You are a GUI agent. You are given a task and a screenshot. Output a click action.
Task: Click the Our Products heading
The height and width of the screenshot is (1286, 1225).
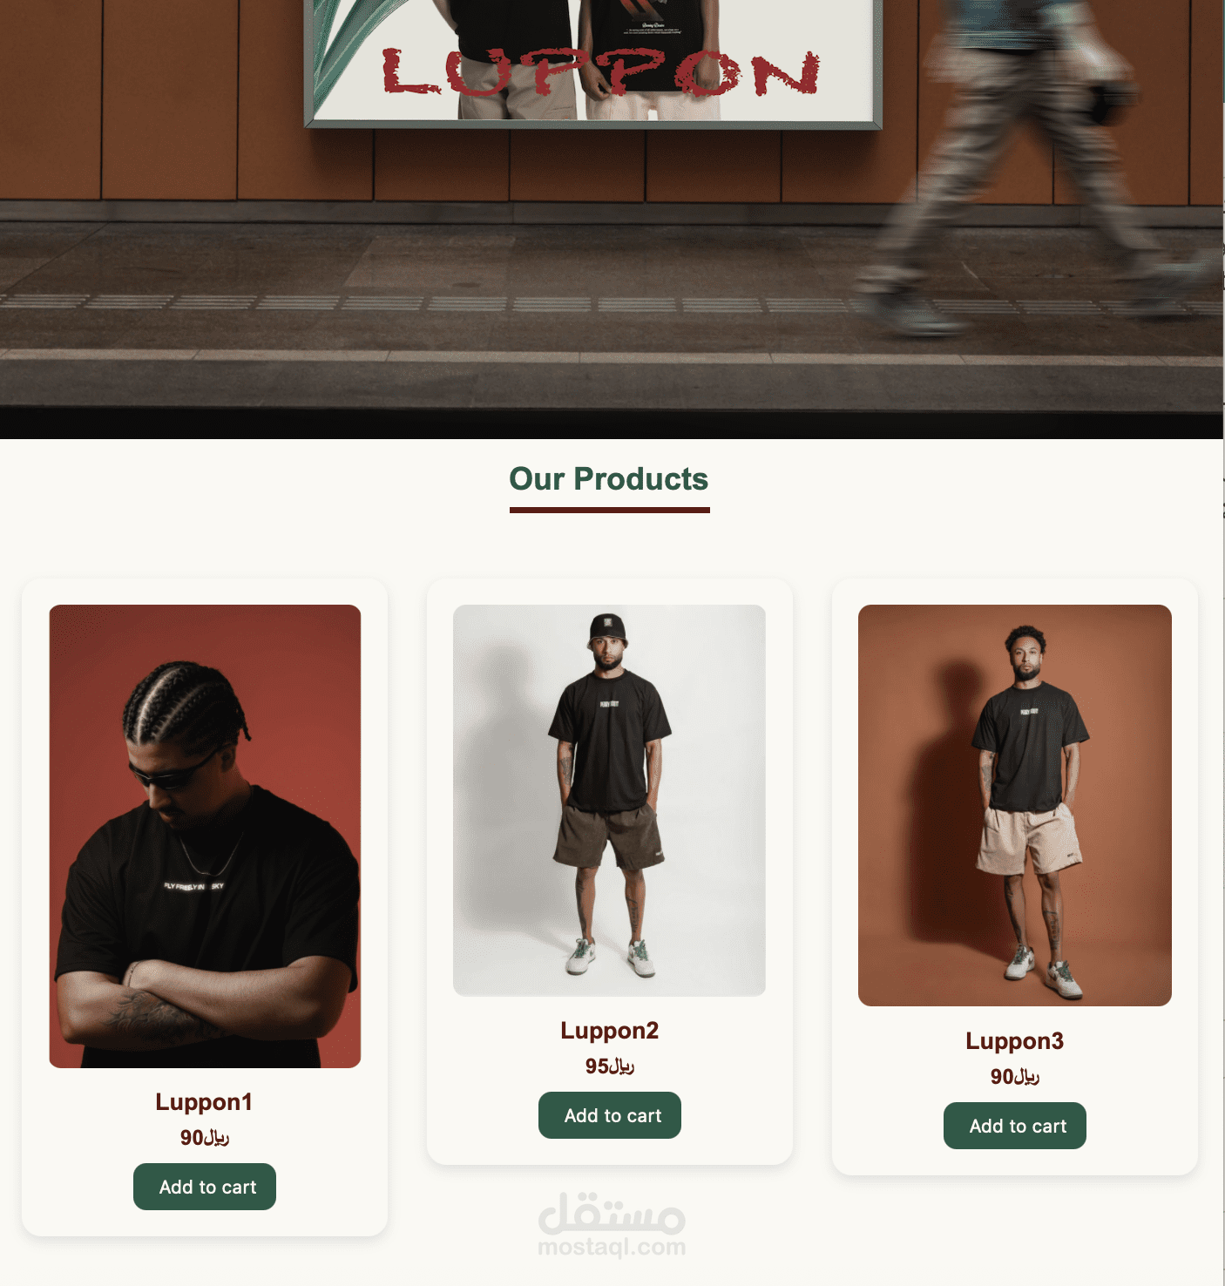tap(609, 479)
